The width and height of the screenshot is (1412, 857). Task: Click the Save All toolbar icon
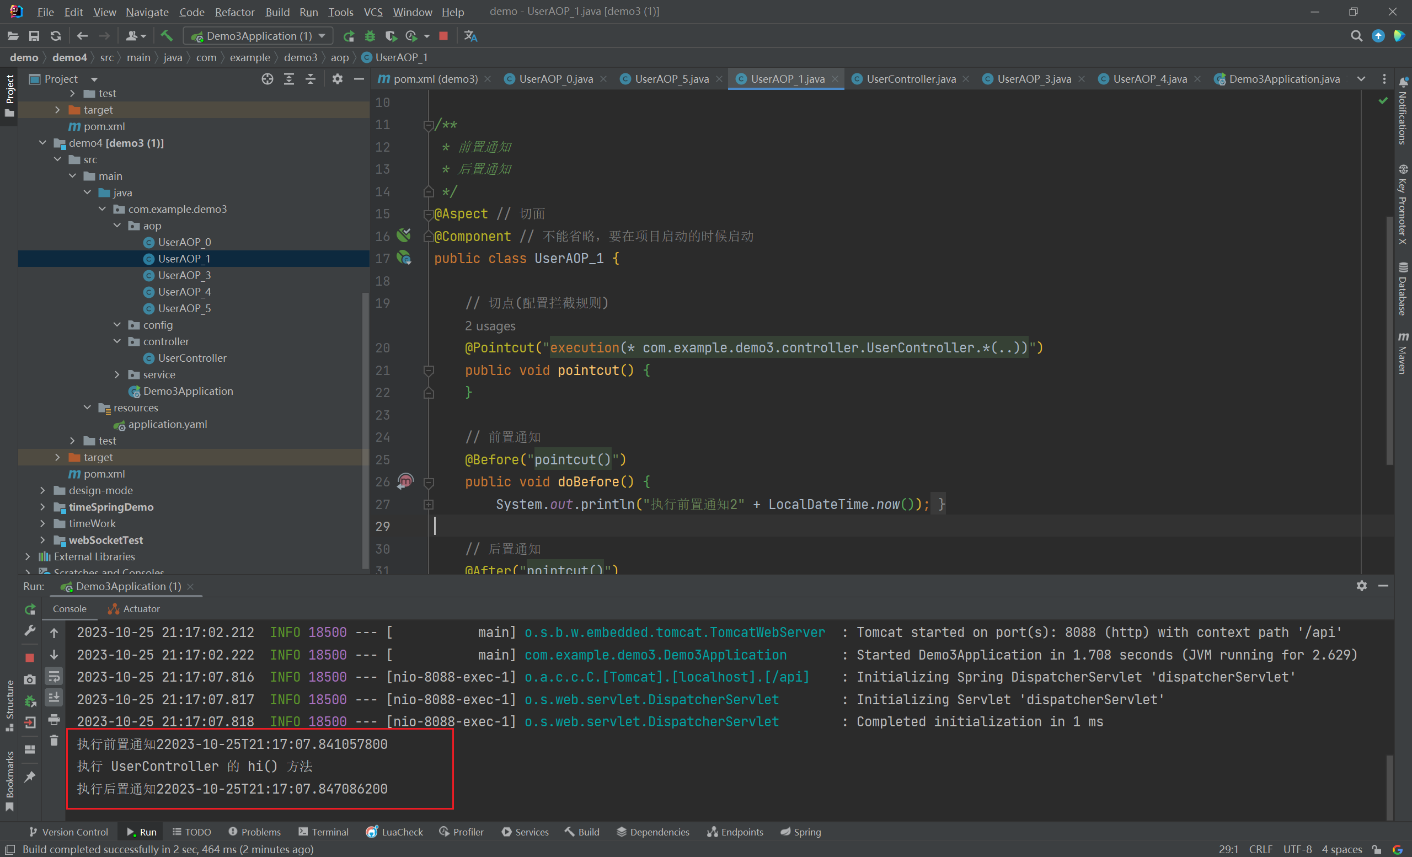pyautogui.click(x=34, y=36)
